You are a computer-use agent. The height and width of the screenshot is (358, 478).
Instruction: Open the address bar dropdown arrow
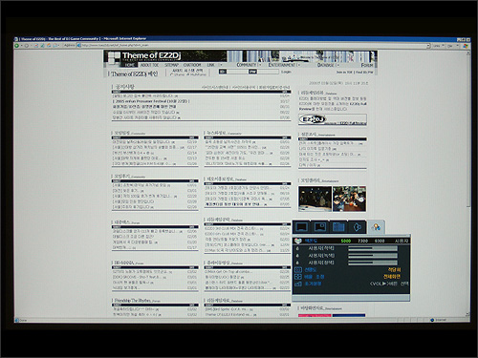point(428,46)
